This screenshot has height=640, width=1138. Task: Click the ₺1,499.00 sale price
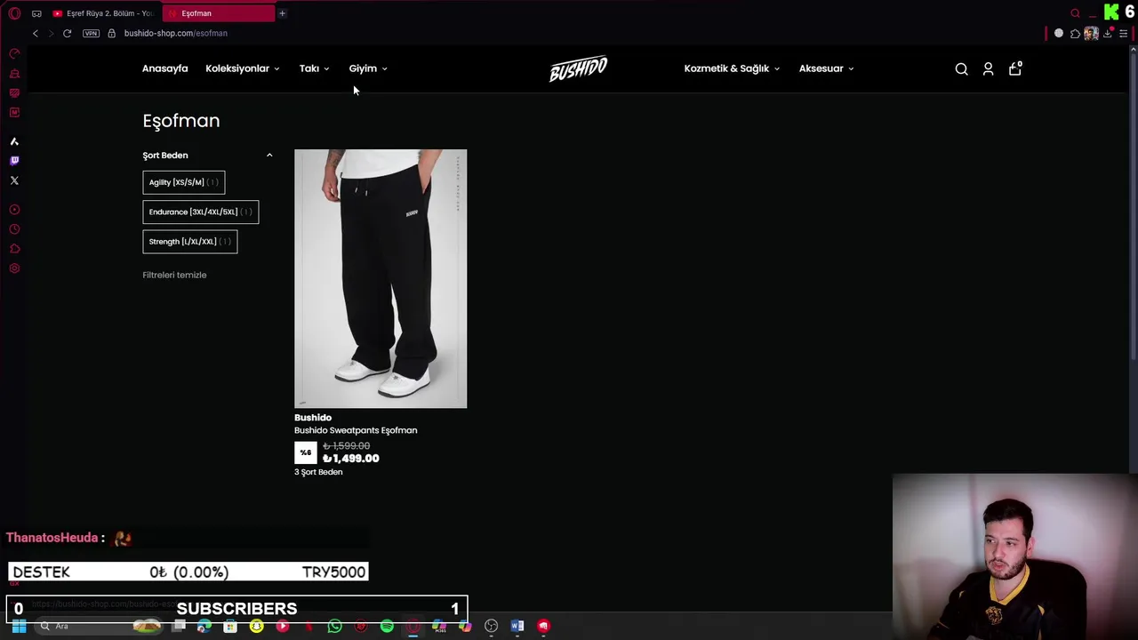351,459
